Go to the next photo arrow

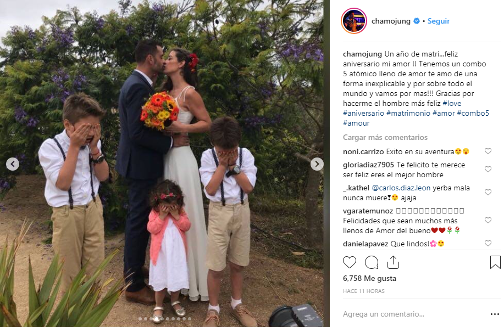[317, 164]
